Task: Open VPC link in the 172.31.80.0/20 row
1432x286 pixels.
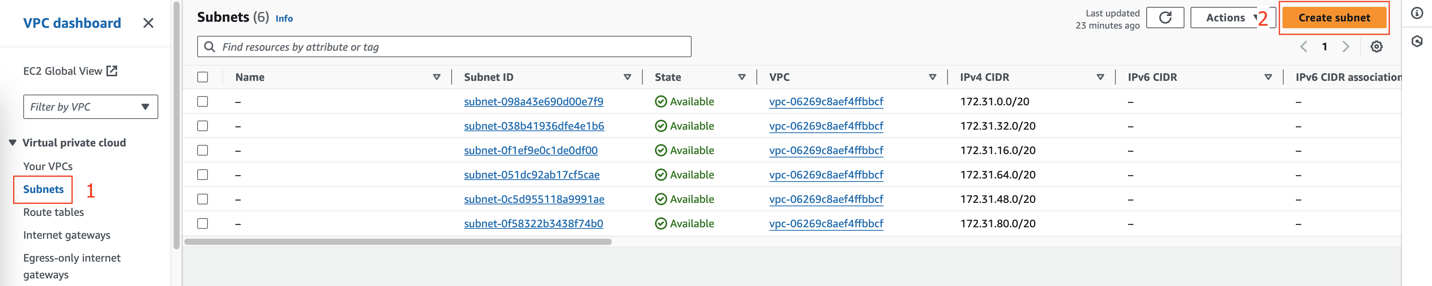Action: [x=826, y=224]
